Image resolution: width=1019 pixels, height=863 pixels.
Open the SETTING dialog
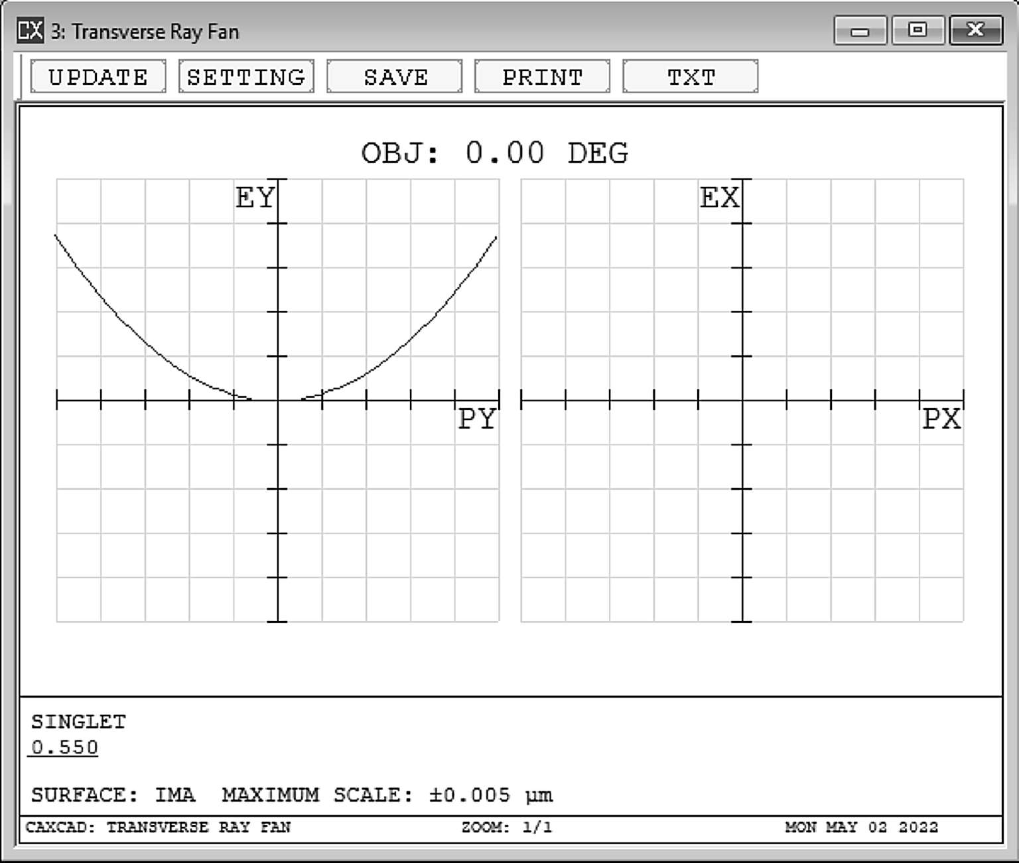[246, 77]
